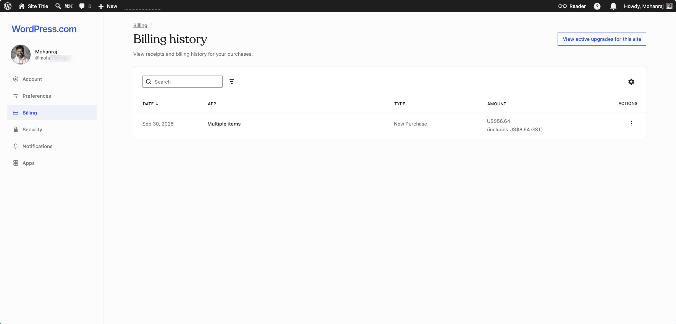Open the Site Title home link
Image resolution: width=676 pixels, height=324 pixels.
[33, 6]
